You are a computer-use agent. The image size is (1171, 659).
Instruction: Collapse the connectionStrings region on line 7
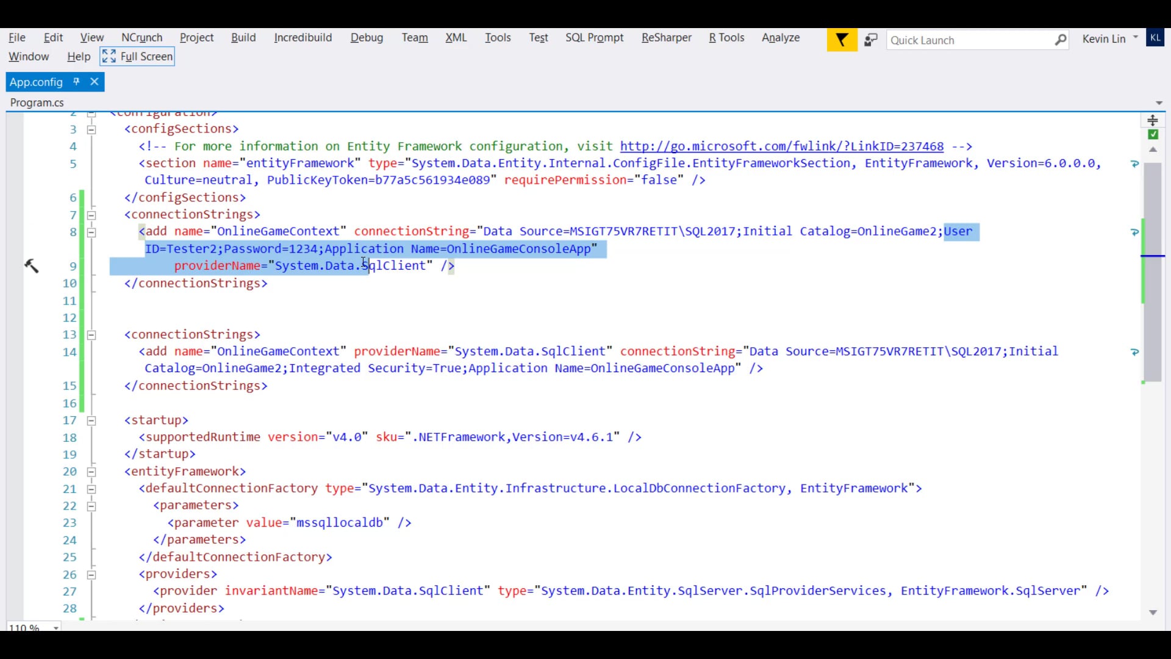coord(91,215)
